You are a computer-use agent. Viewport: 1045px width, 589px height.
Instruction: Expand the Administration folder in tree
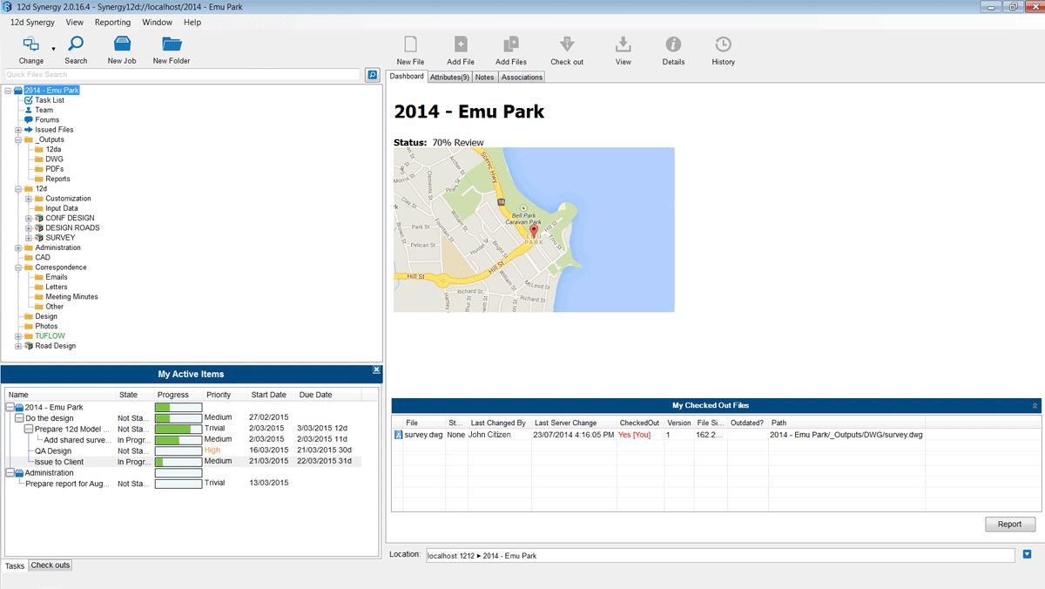coord(18,247)
